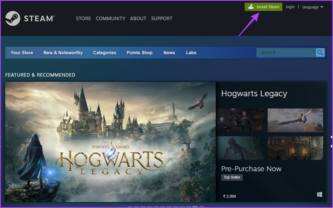View the castle staircase interior screenshot

295,148
